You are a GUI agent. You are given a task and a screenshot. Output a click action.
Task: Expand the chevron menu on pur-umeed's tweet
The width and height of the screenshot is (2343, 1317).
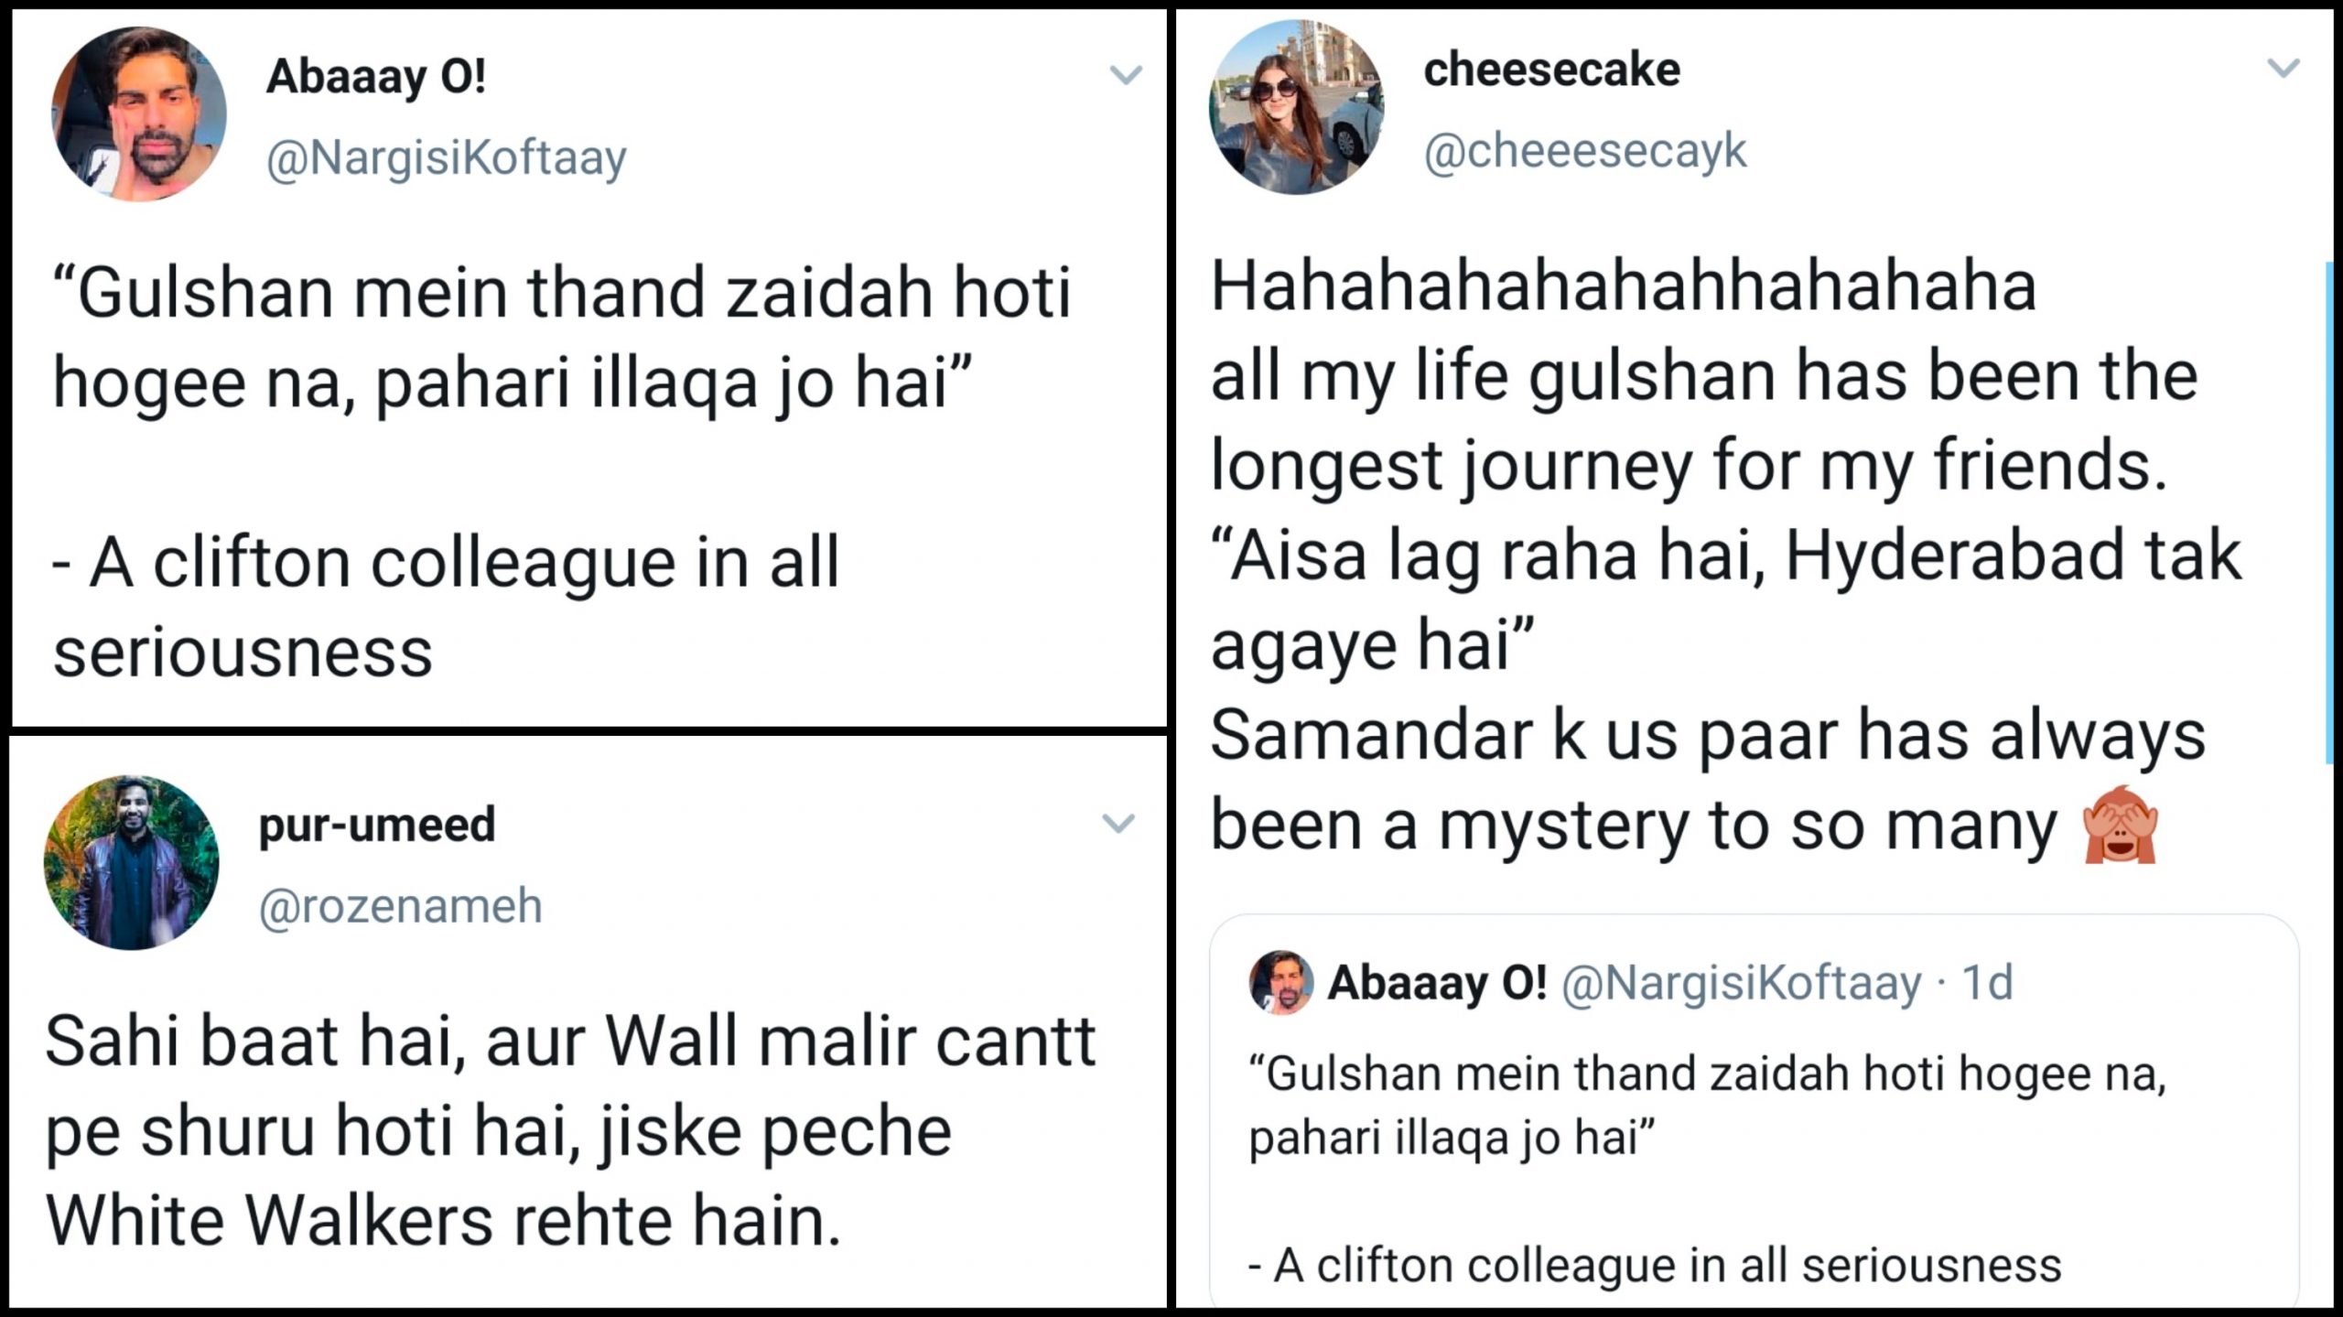click(x=1118, y=824)
